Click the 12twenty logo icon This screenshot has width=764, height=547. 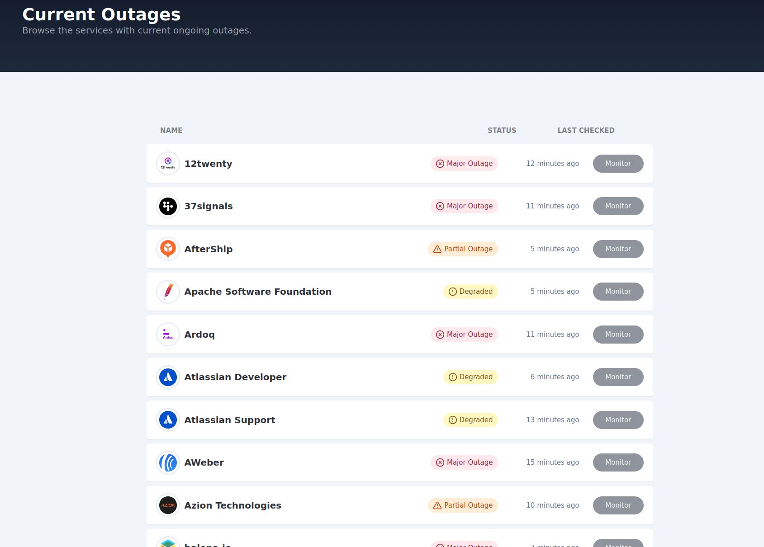(168, 163)
